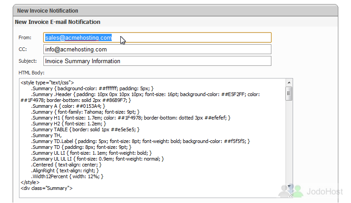This screenshot has height=203, width=351.
Task: Click the Subject: label
Action: tap(28, 61)
